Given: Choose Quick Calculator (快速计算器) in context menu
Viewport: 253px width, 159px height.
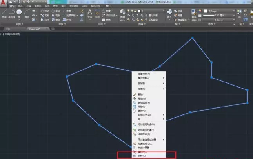Looking at the screenshot, I should click(149, 148).
